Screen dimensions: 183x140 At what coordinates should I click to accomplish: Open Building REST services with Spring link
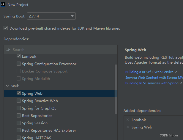tap(152, 83)
